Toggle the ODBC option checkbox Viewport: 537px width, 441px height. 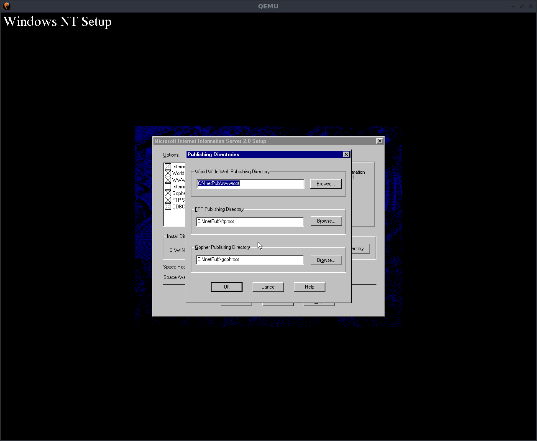pyautogui.click(x=168, y=207)
